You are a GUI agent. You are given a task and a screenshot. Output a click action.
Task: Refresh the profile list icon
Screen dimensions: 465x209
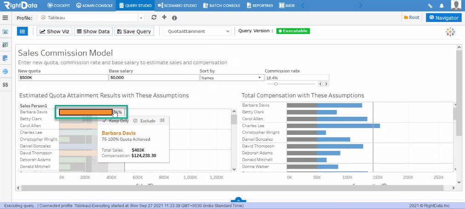[x=154, y=17]
